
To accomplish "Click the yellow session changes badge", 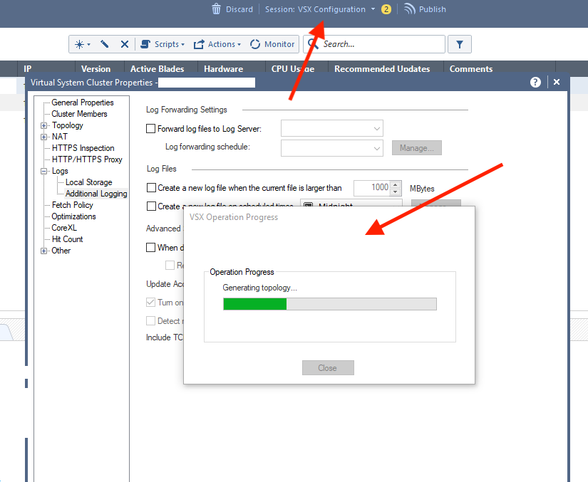I will tap(386, 9).
